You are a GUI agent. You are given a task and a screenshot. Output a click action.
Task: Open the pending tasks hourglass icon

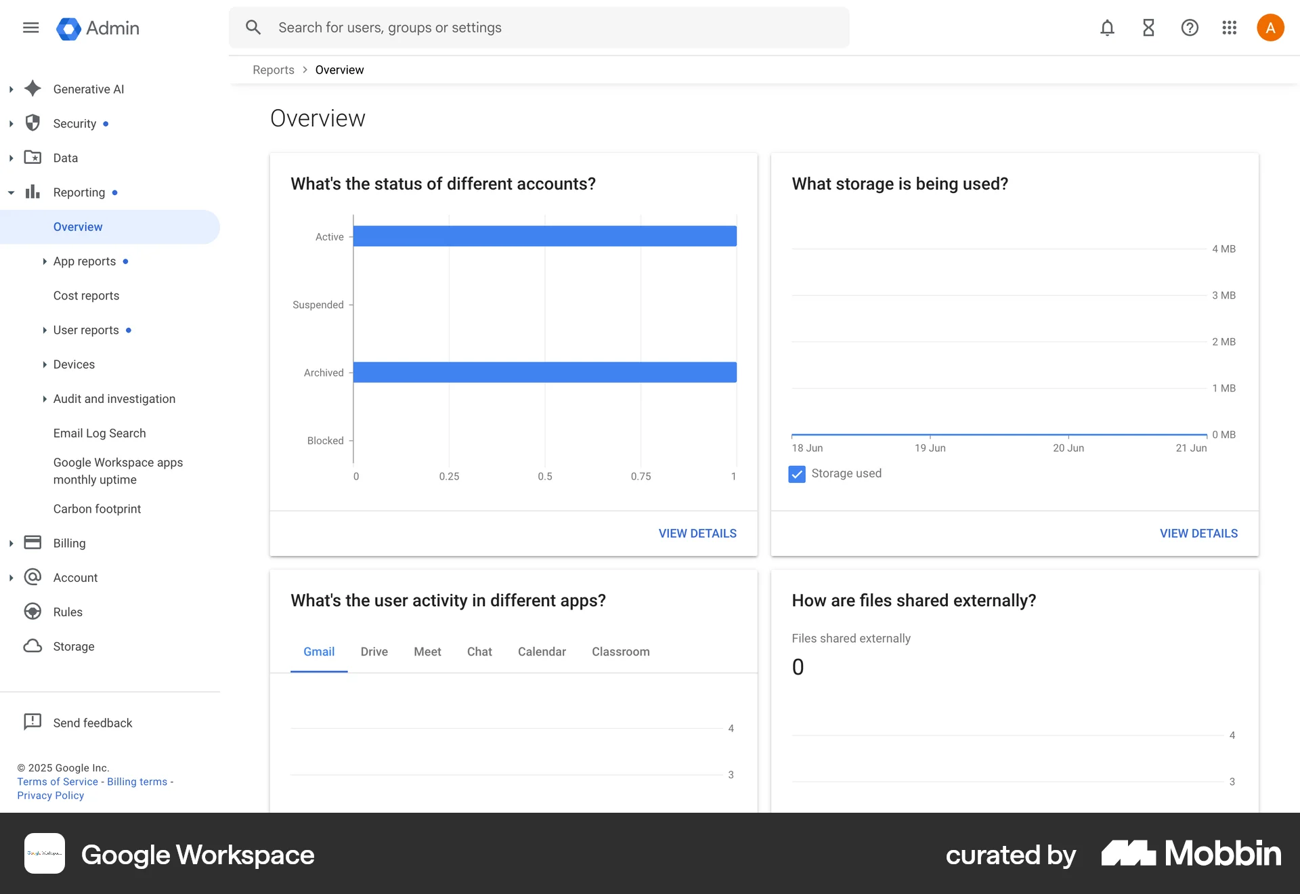(1148, 28)
